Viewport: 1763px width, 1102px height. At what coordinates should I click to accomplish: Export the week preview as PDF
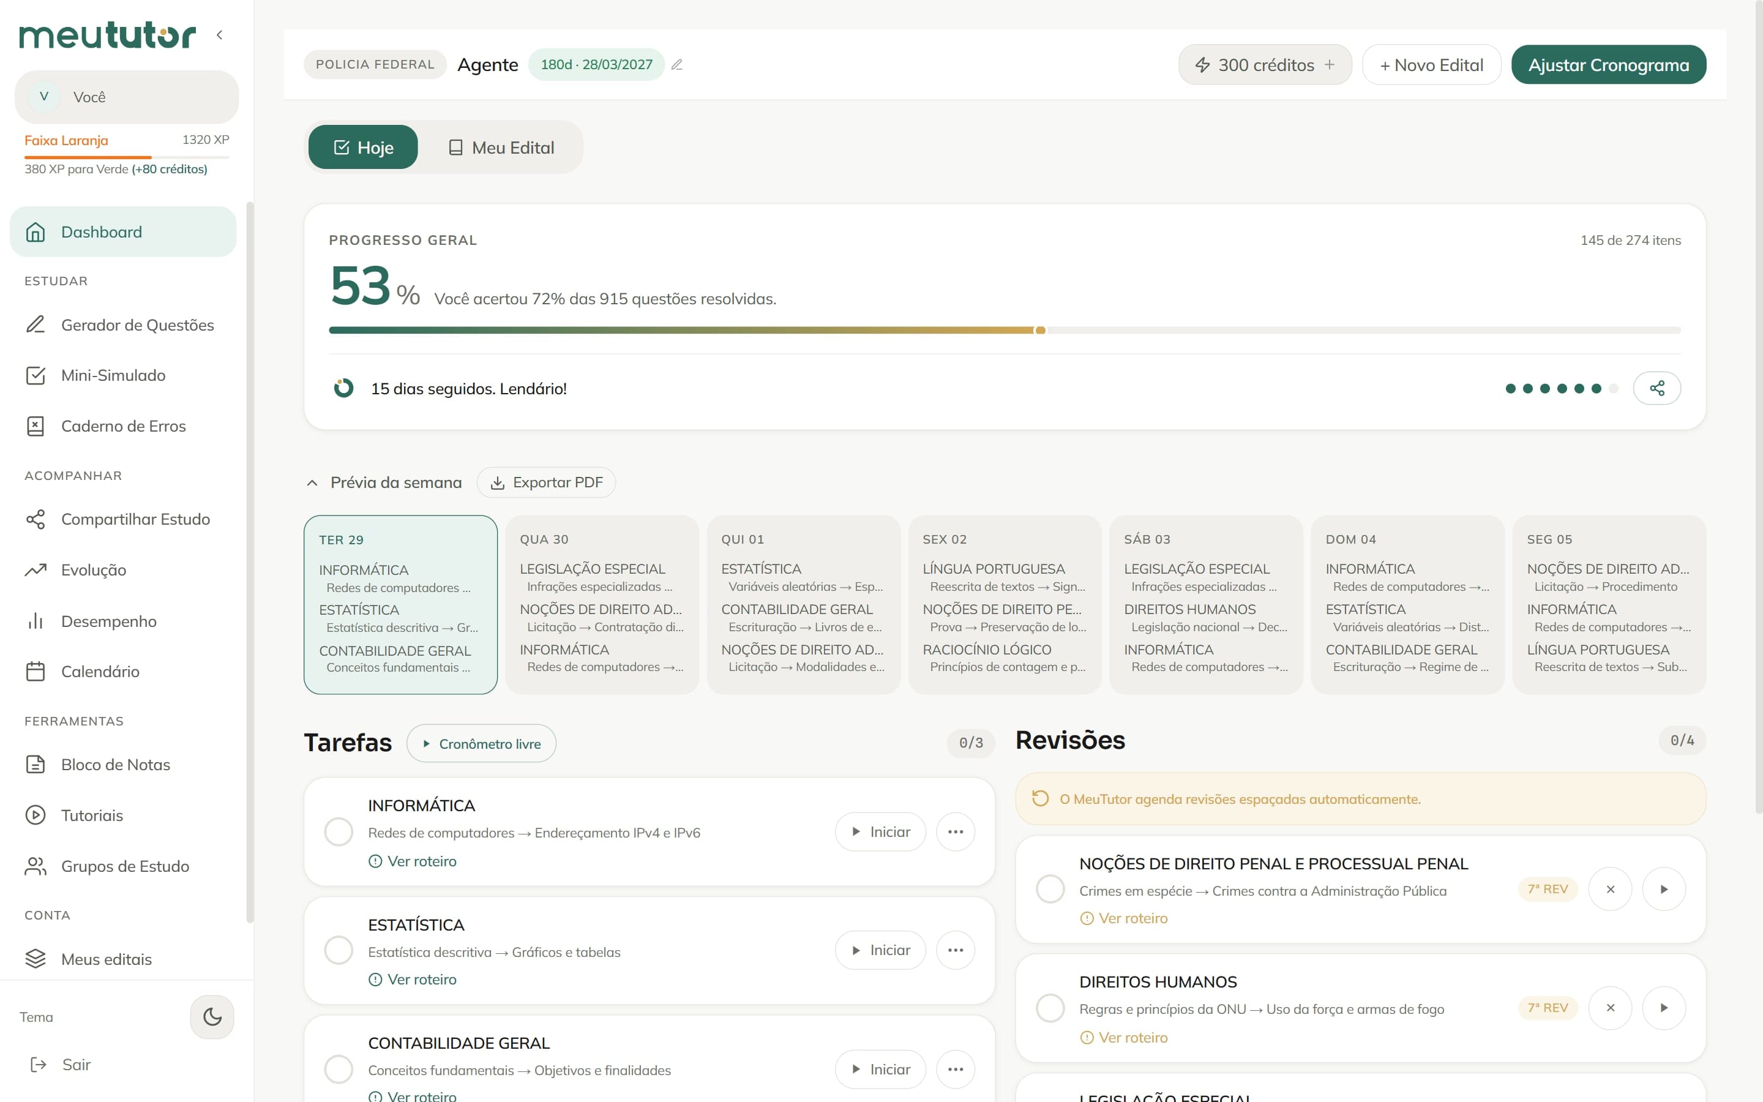[547, 482]
